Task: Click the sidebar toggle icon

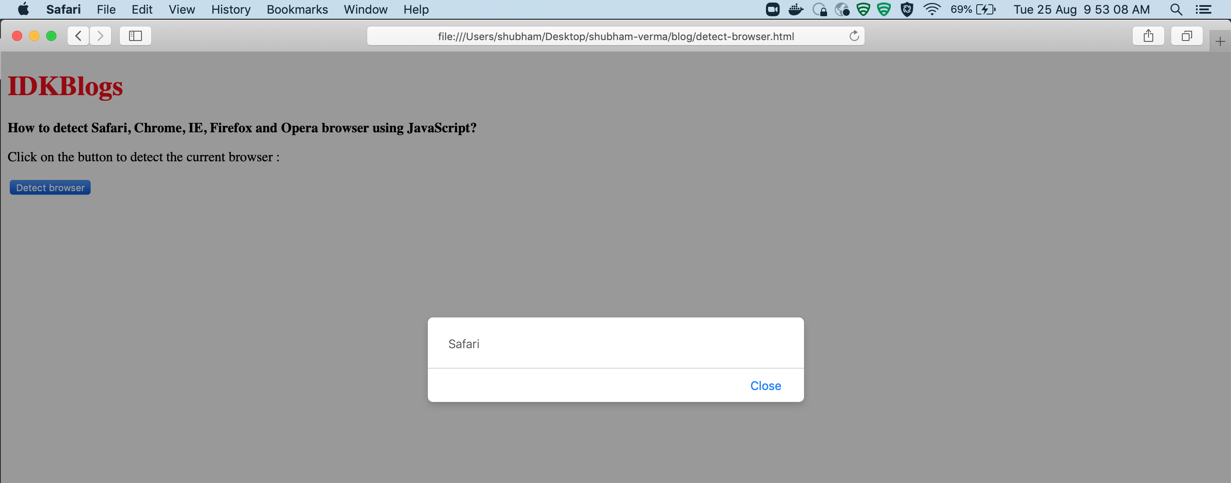Action: click(x=135, y=36)
